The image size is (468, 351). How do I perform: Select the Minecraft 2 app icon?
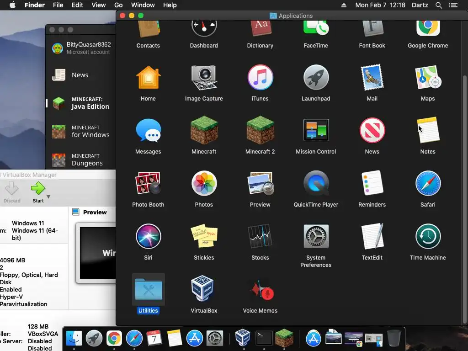(x=260, y=130)
